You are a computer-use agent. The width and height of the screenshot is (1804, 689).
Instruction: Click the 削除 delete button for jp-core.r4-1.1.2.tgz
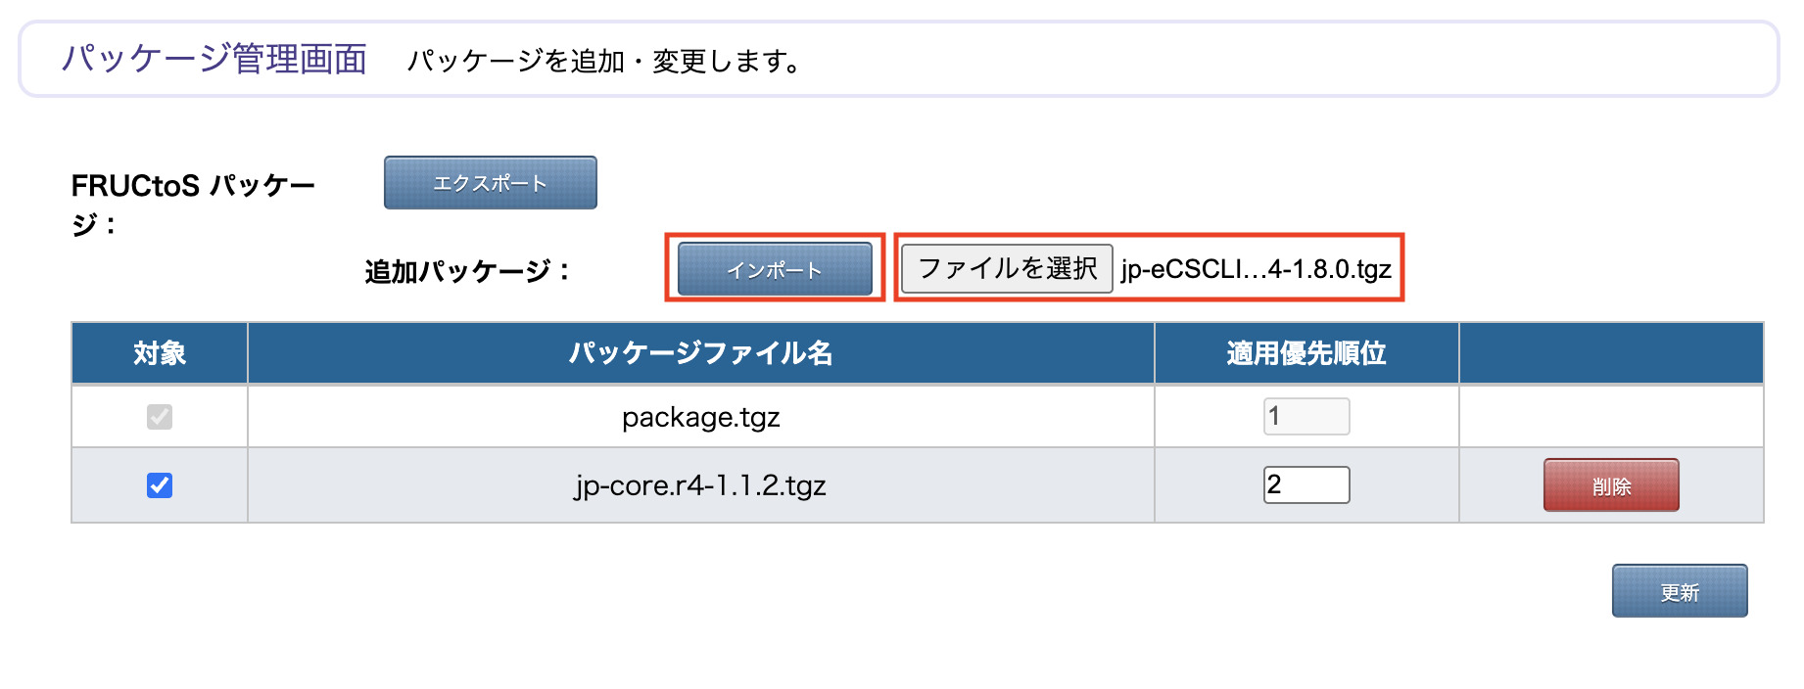coord(1610,484)
